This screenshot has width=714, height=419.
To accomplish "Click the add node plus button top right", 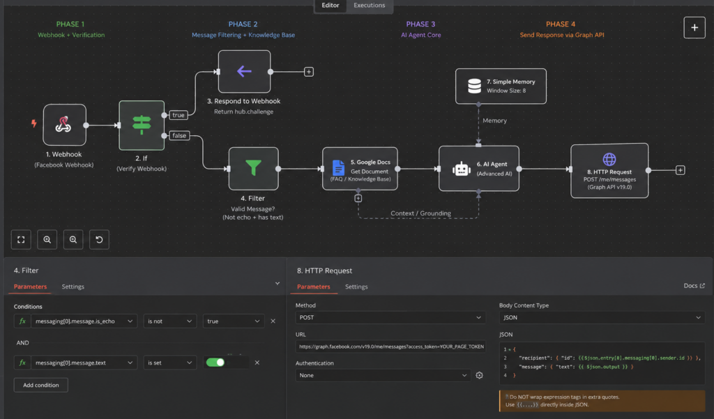I will [694, 28].
